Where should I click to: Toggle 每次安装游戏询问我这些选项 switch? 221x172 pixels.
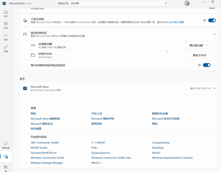(207, 65)
